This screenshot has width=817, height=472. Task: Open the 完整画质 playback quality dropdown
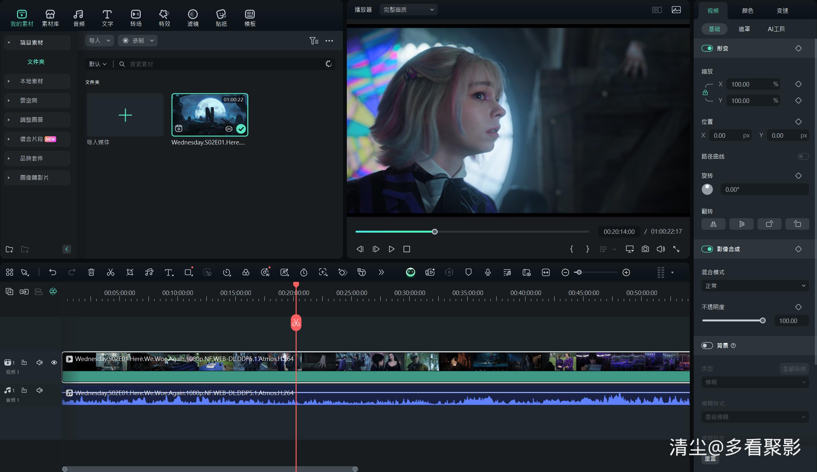click(x=408, y=10)
